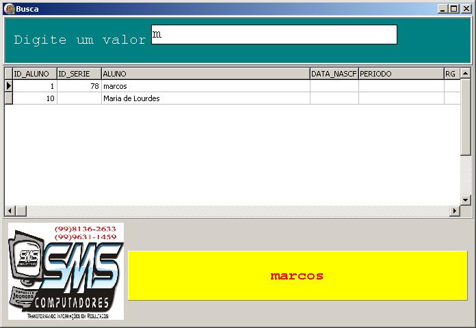Image resolution: width=476 pixels, height=328 pixels.
Task: Click the RG column header
Action: [451, 74]
